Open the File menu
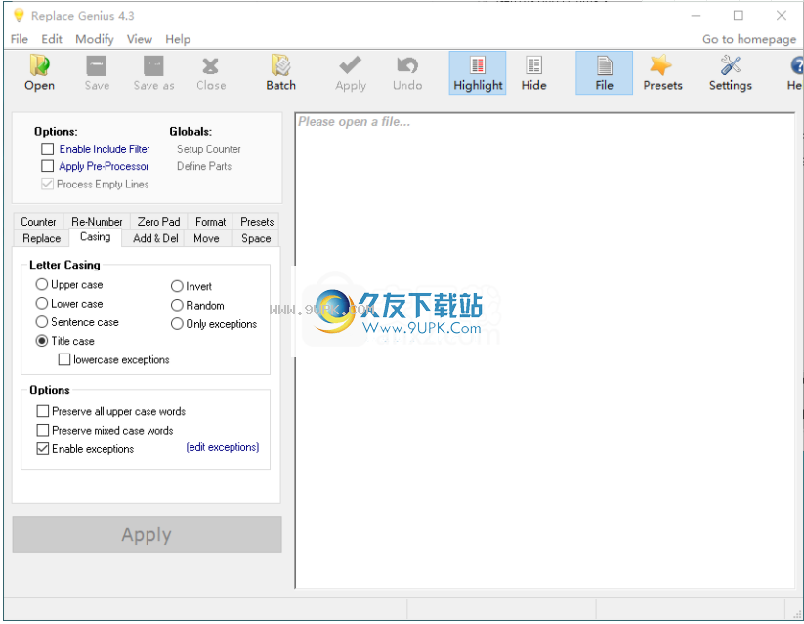Screen dimensions: 804x624 click(x=20, y=39)
